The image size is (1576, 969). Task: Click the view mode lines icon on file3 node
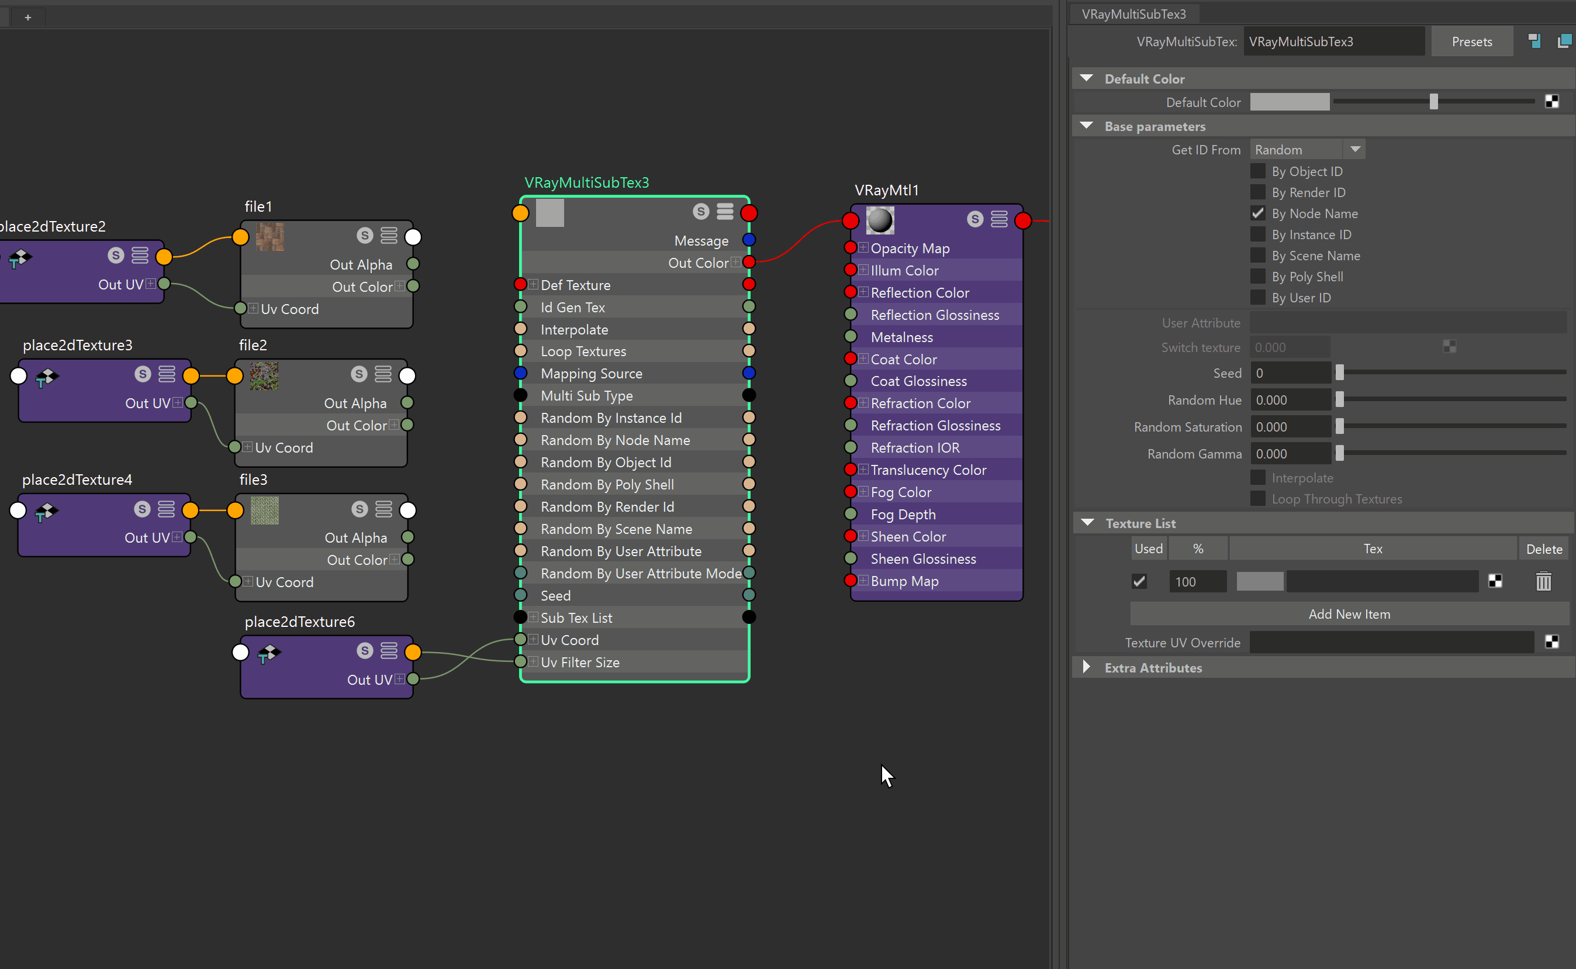pos(383,509)
